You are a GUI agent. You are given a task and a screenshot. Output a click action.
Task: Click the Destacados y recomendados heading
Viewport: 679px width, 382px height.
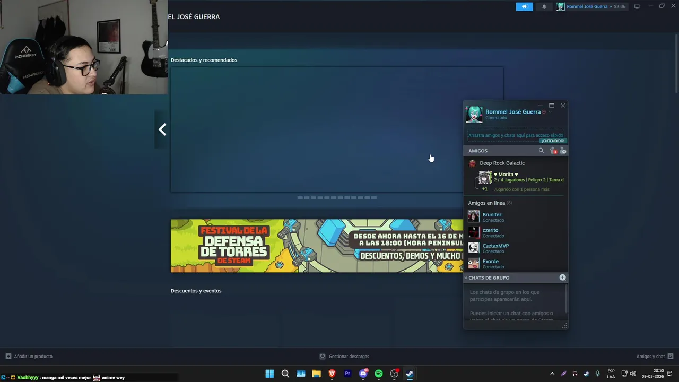(x=204, y=60)
